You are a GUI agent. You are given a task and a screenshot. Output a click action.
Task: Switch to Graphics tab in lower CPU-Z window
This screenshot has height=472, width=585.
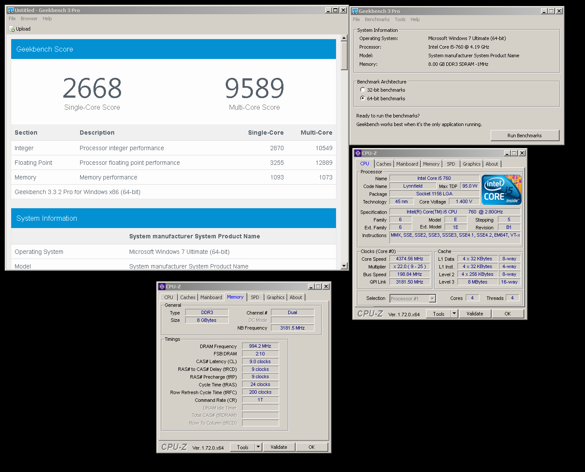pyautogui.click(x=275, y=297)
